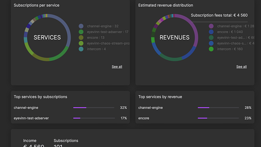Click intercom green dot in revenue legend
261x147 pixels.
[x=211, y=49]
